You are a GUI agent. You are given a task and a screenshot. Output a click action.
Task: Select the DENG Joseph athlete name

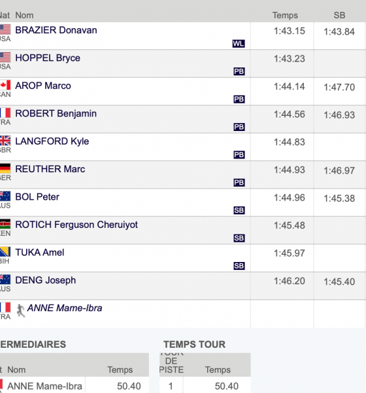pos(45,280)
